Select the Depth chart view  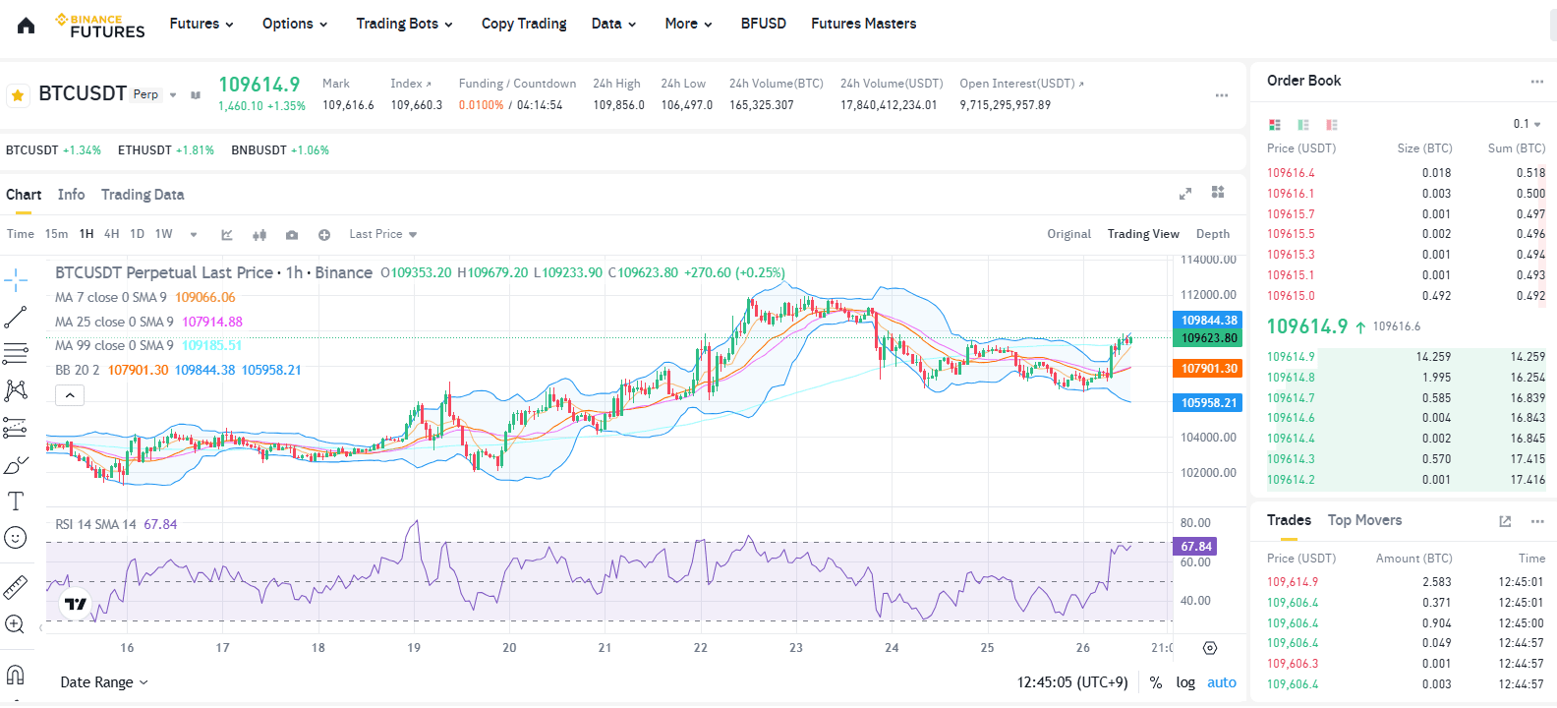tap(1213, 234)
